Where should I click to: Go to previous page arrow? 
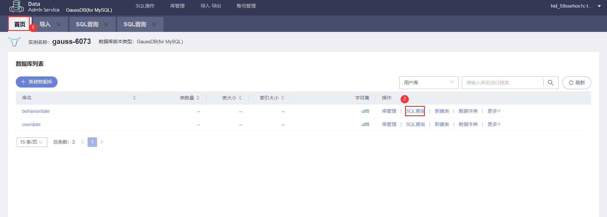tap(83, 142)
